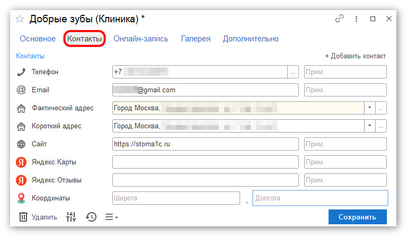
Task: Focus the Короткий адрес field
Action: [238, 126]
